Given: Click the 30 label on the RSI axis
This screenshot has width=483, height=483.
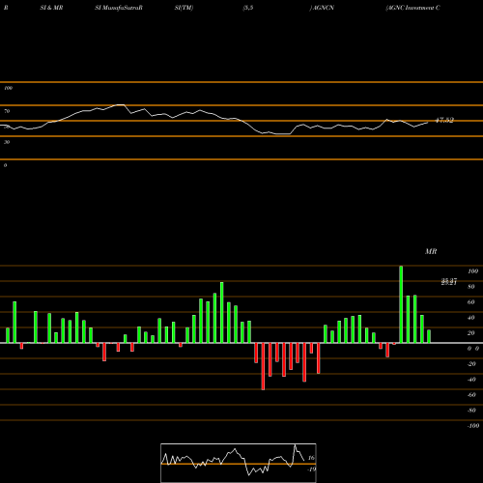Looking at the screenshot, I should 7,142.
